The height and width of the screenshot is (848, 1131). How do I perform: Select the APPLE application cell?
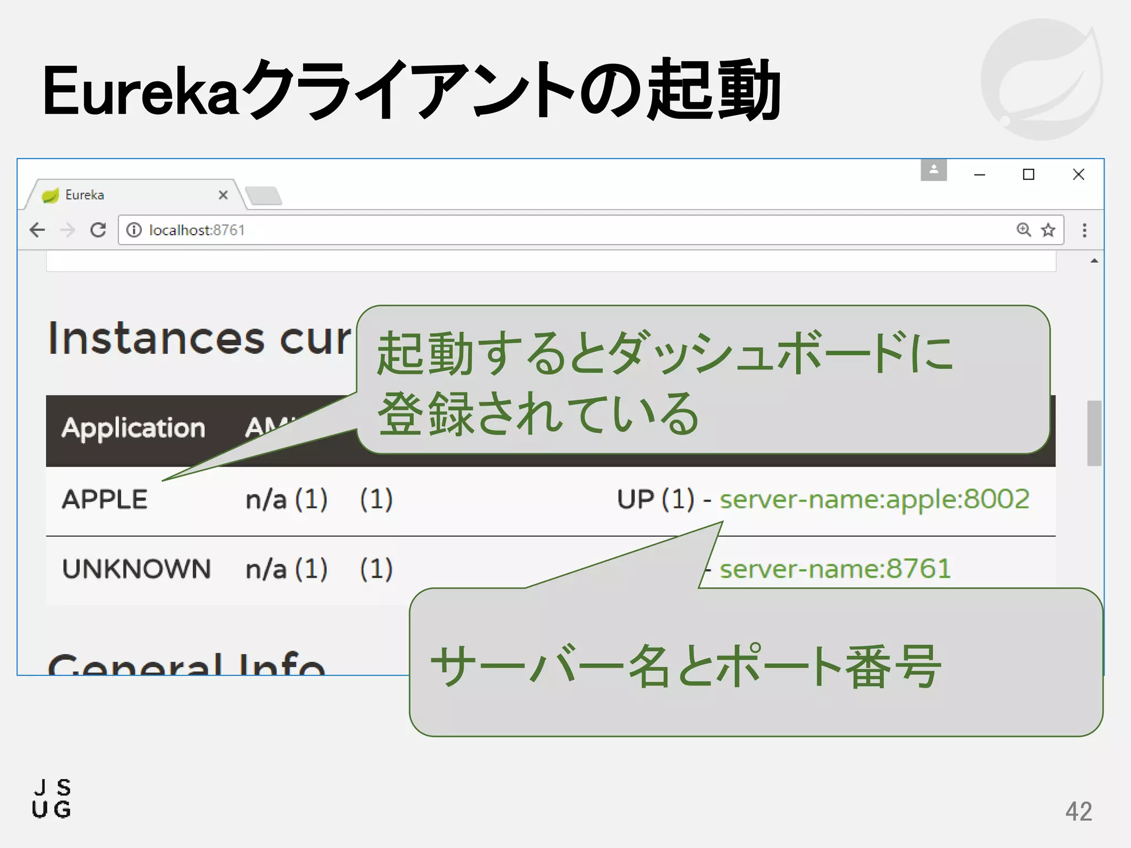coord(104,500)
